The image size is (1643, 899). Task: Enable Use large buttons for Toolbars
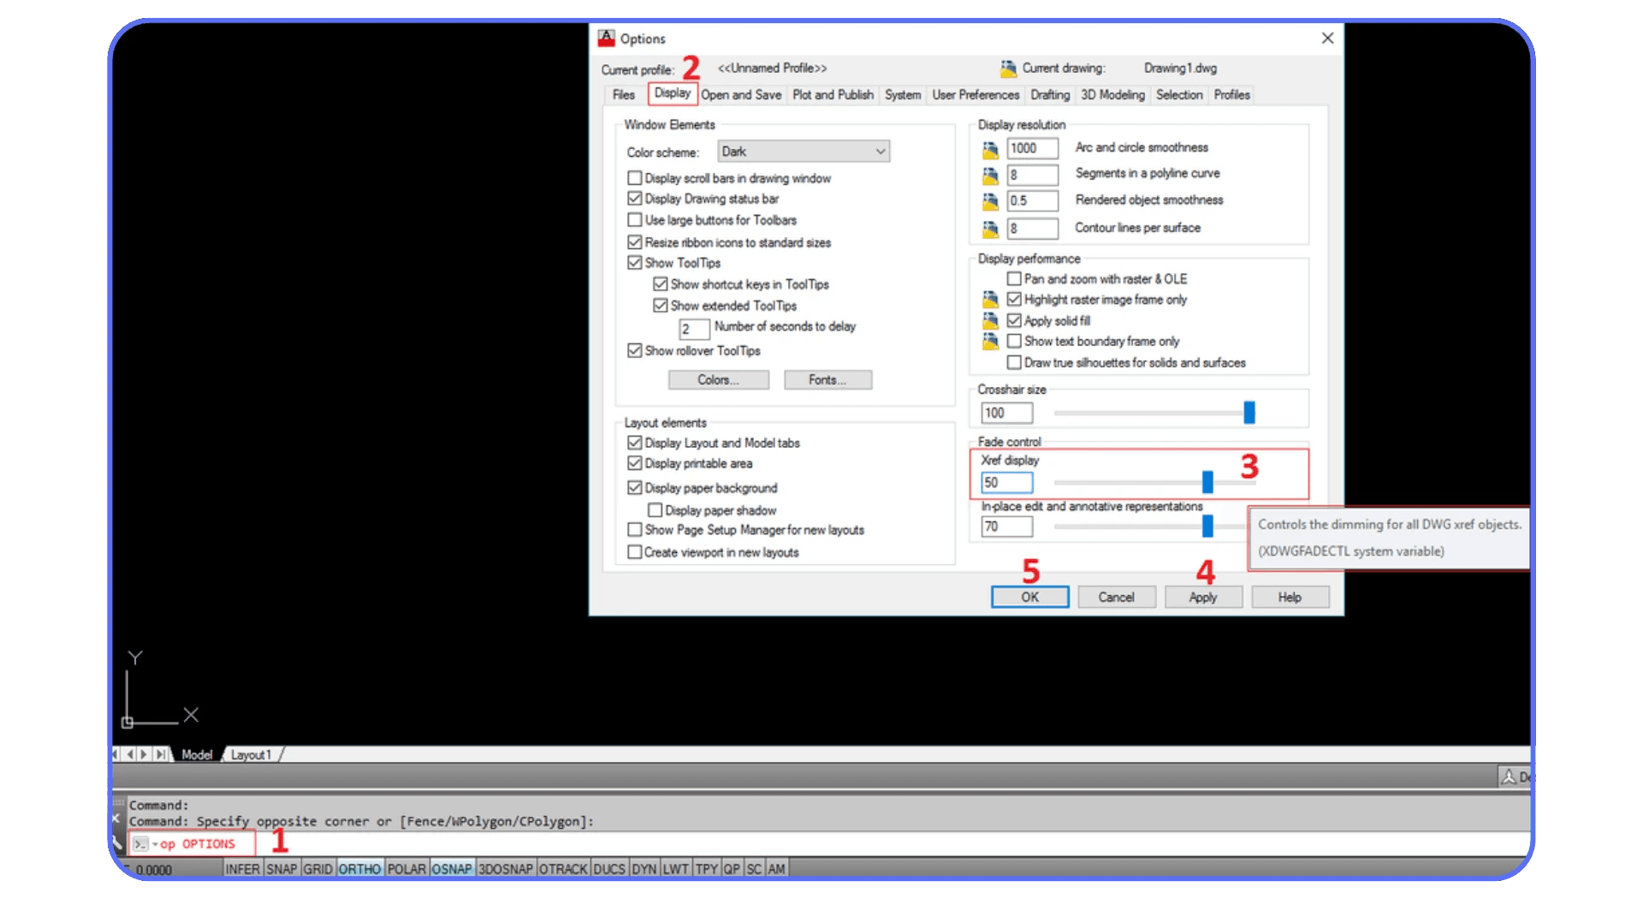tap(635, 220)
